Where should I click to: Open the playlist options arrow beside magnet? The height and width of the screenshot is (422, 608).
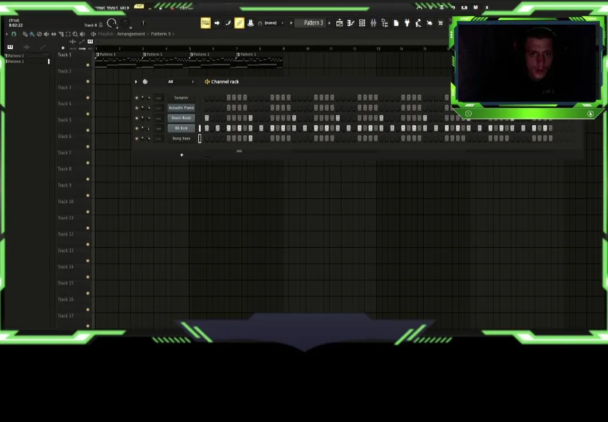point(6,34)
